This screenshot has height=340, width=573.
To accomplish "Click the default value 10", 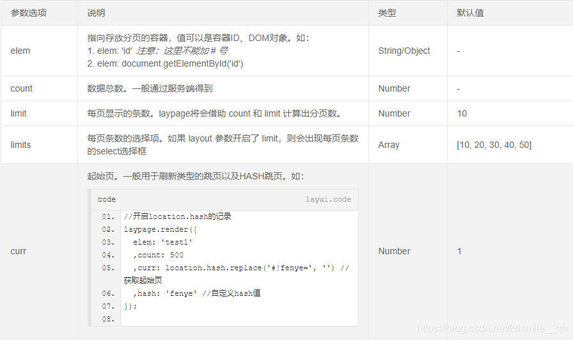I will point(462,113).
